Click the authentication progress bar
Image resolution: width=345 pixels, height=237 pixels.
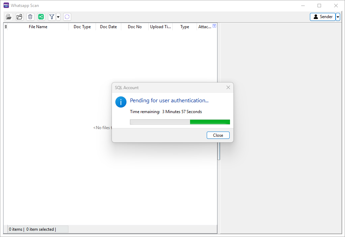pos(180,122)
